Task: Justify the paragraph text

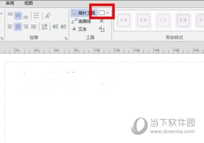Action: [x=34, y=27]
